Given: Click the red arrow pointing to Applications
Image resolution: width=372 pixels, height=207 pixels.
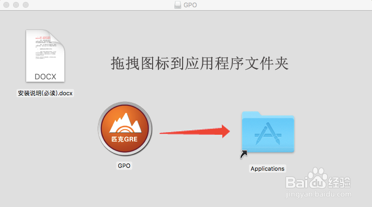Looking at the screenshot, I should [195, 132].
